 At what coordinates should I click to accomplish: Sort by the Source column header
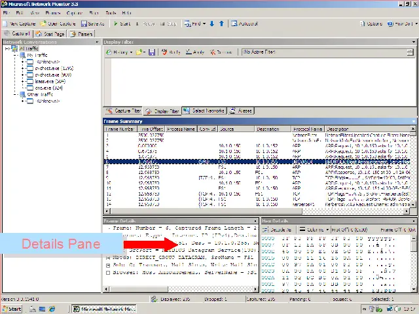click(236, 129)
